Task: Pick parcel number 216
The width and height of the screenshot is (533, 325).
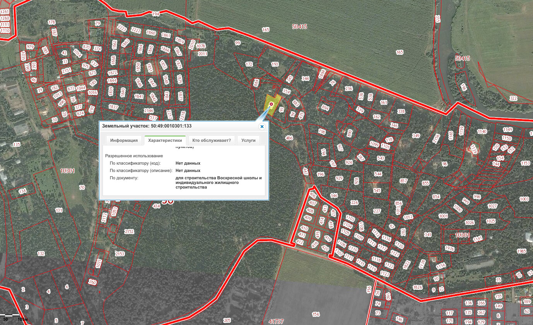Action: point(349,88)
